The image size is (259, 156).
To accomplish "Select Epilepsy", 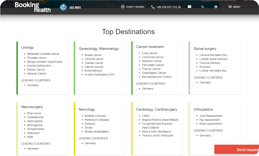I will tap(90, 124).
